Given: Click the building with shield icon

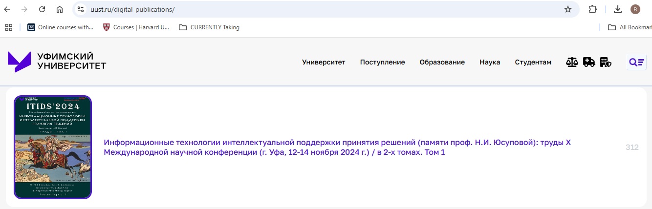Looking at the screenshot, I should pos(606,62).
